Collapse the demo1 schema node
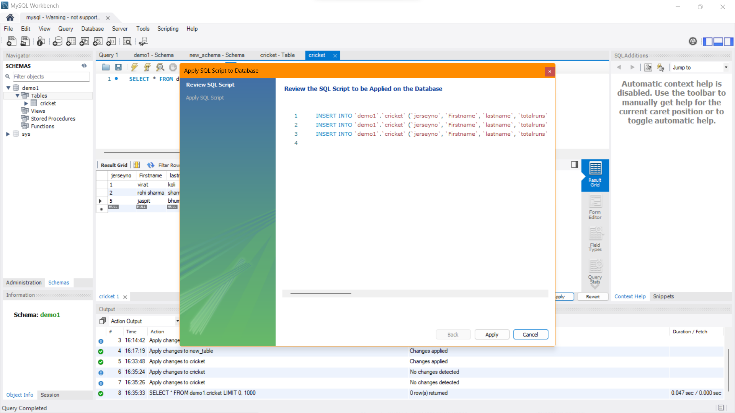The image size is (735, 413). pos(8,88)
